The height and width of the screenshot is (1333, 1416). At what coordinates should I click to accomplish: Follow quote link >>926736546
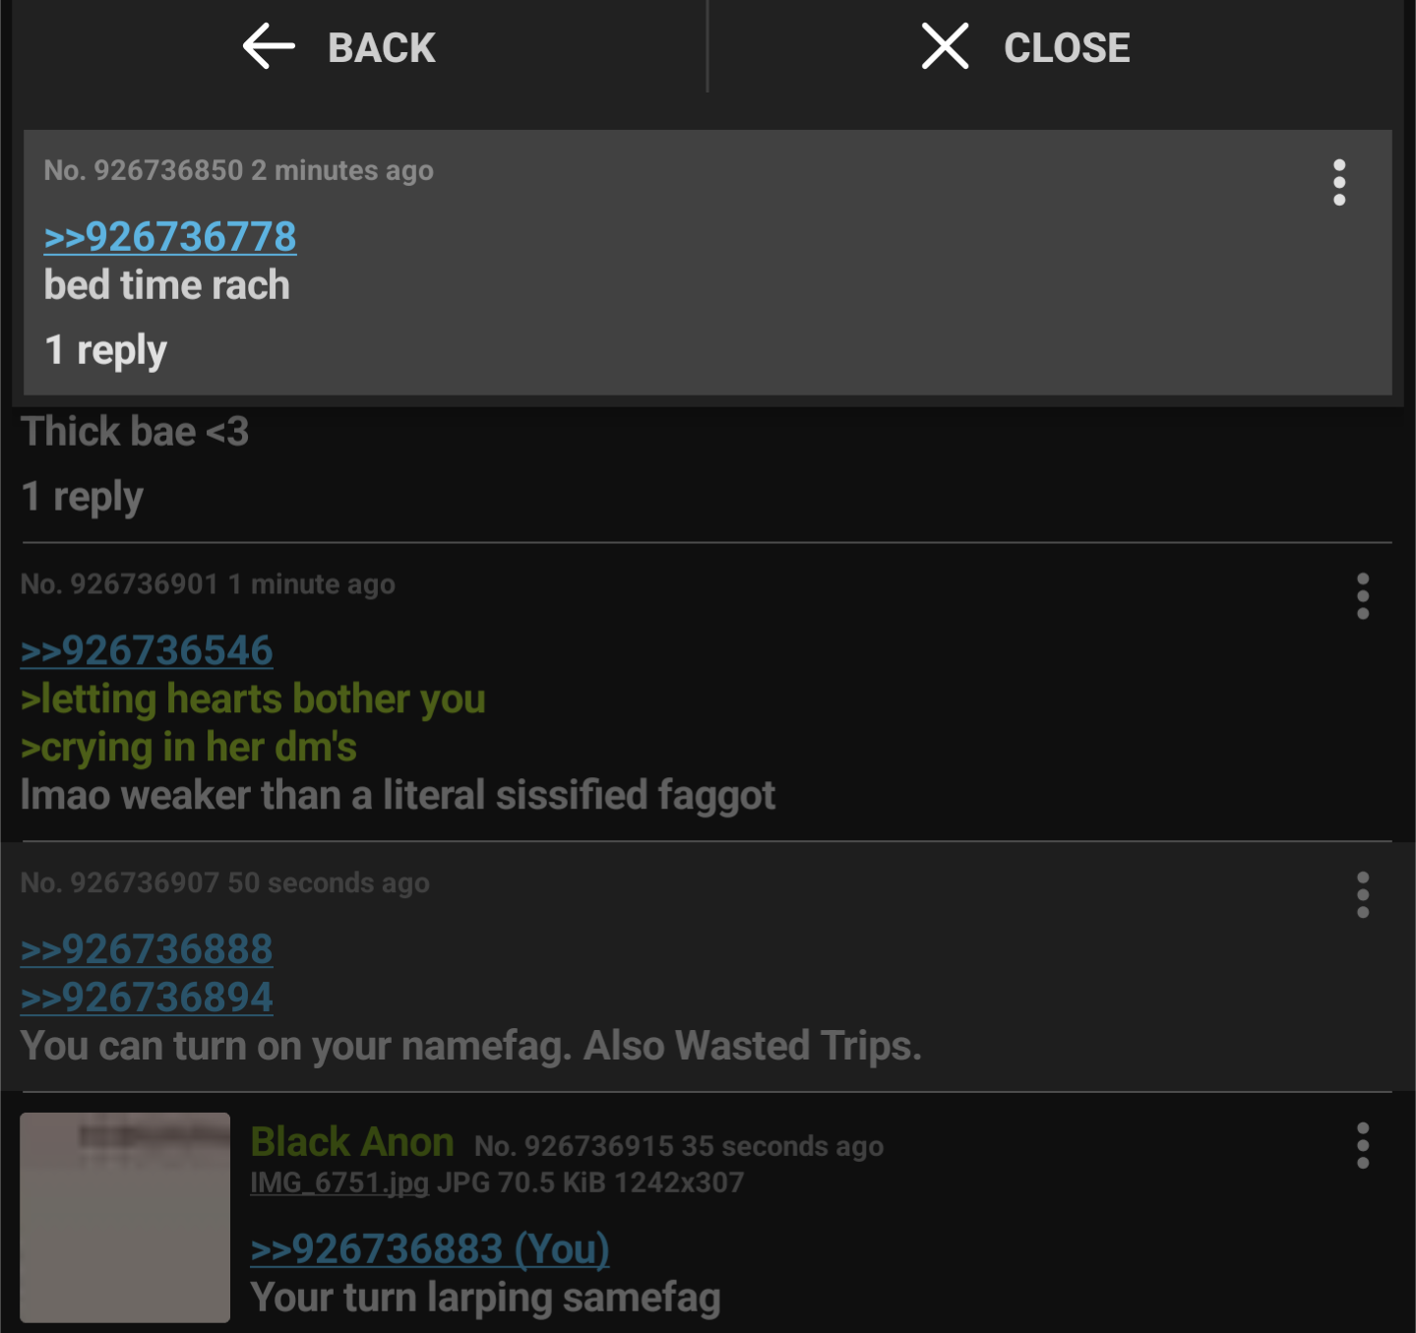pyautogui.click(x=147, y=651)
